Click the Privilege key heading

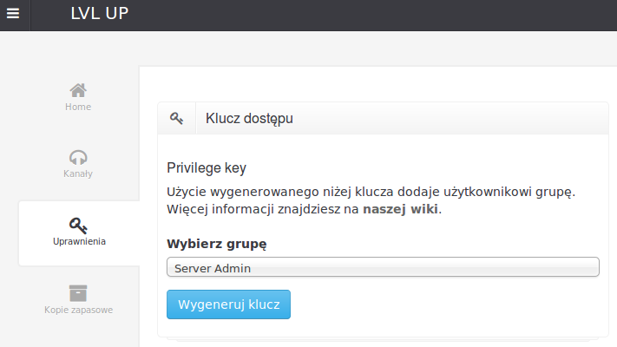coord(207,167)
